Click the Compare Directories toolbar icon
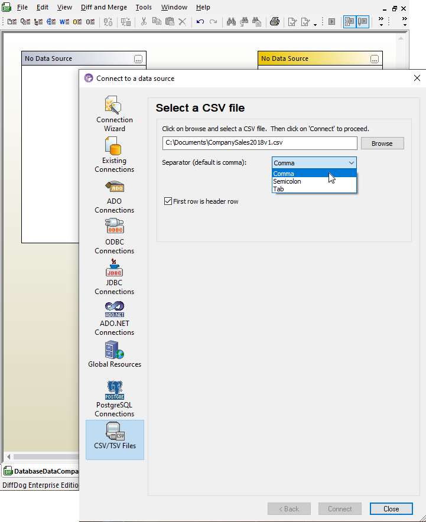 click(25, 22)
